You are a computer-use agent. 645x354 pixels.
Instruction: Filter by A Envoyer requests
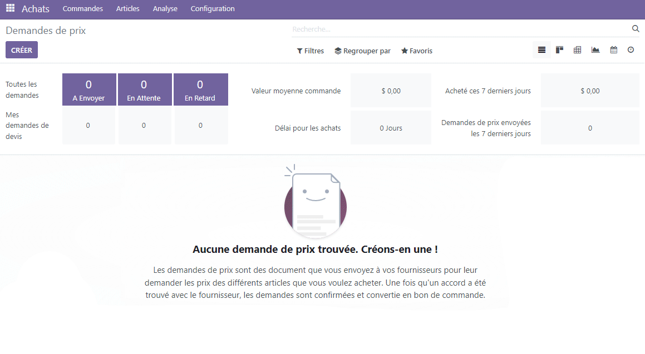click(89, 89)
